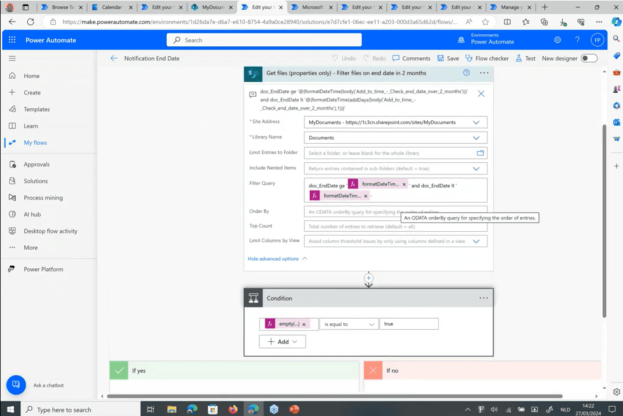This screenshot has width=623, height=416.
Task: Open the Condition action's ellipsis menu
Action: (483, 298)
